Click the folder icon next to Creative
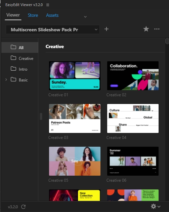This screenshot has width=169, height=212. pyautogui.click(x=13, y=58)
